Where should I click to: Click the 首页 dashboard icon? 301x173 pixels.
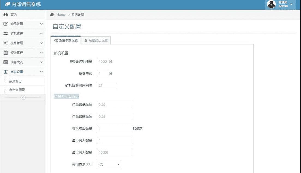tap(5, 14)
